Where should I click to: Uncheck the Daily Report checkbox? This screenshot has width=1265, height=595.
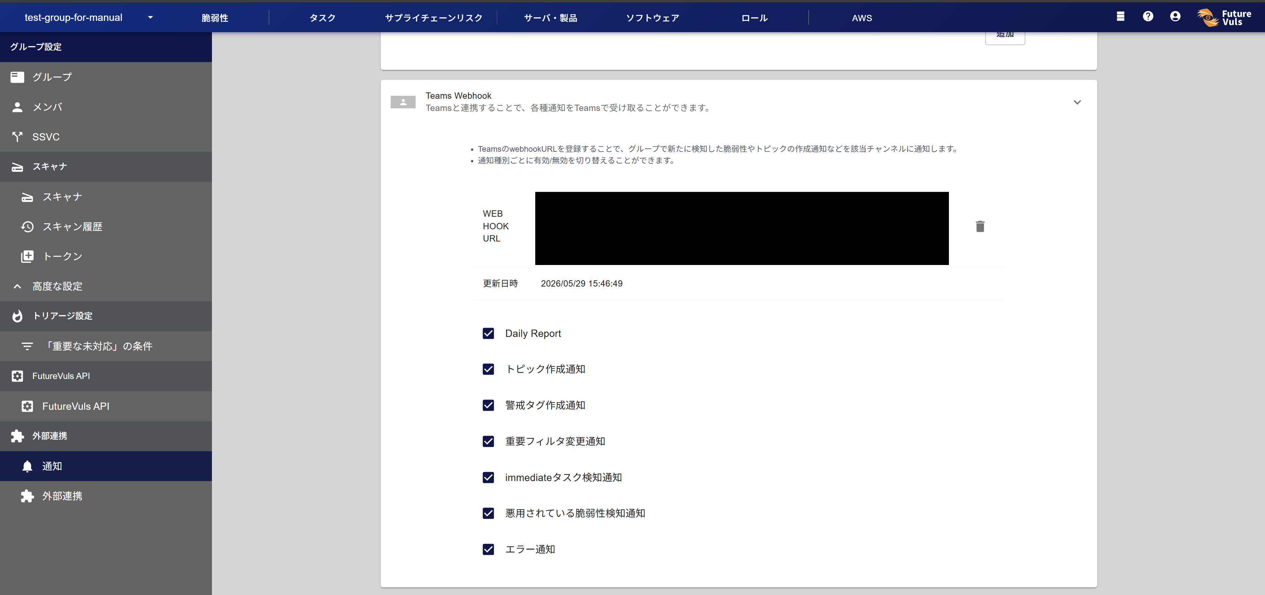click(488, 334)
